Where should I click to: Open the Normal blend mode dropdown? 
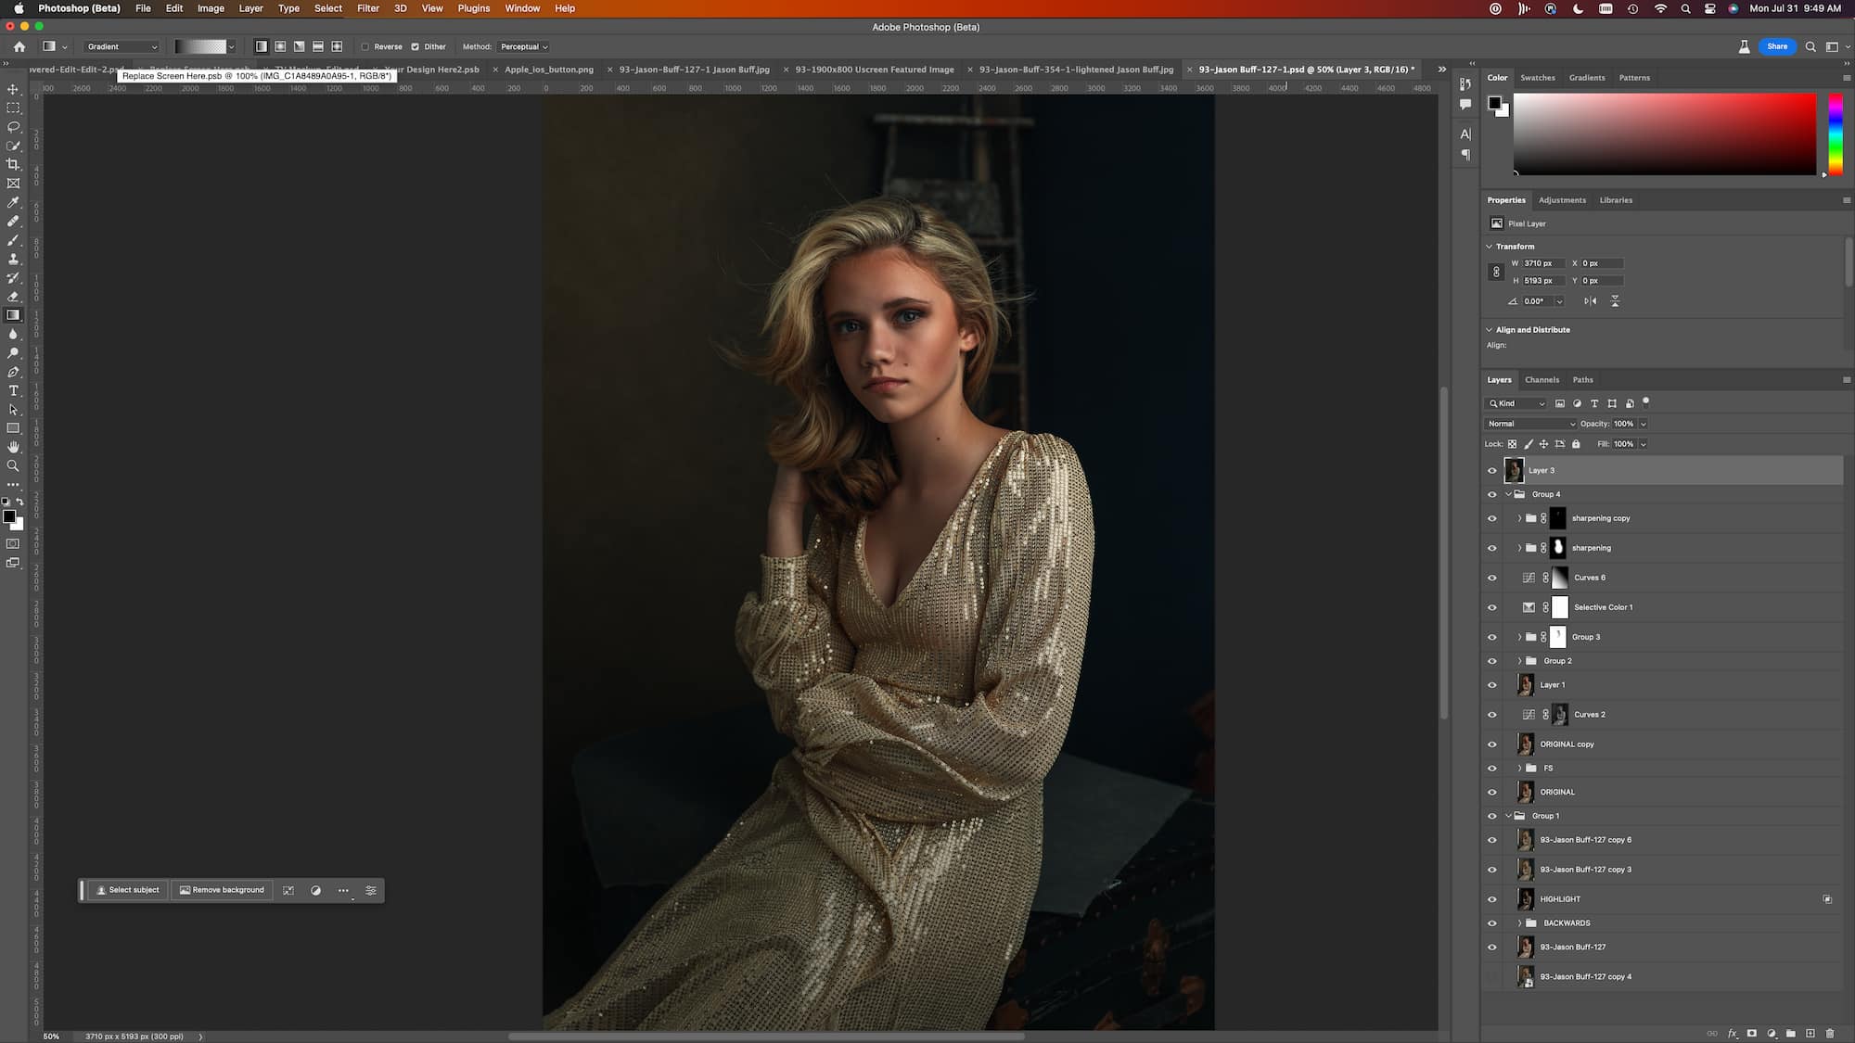coord(1530,424)
